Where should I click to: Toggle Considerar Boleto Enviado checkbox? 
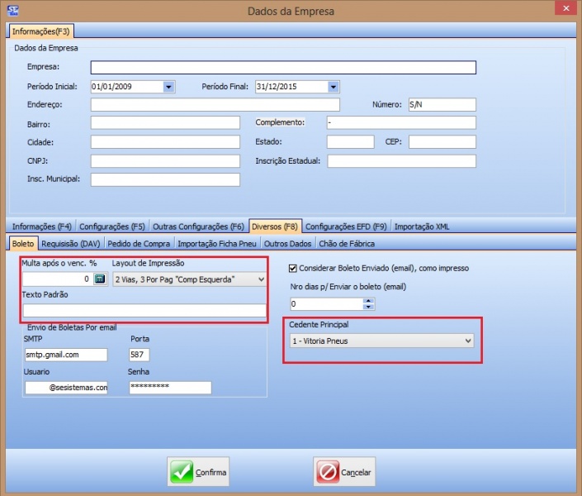coord(293,268)
